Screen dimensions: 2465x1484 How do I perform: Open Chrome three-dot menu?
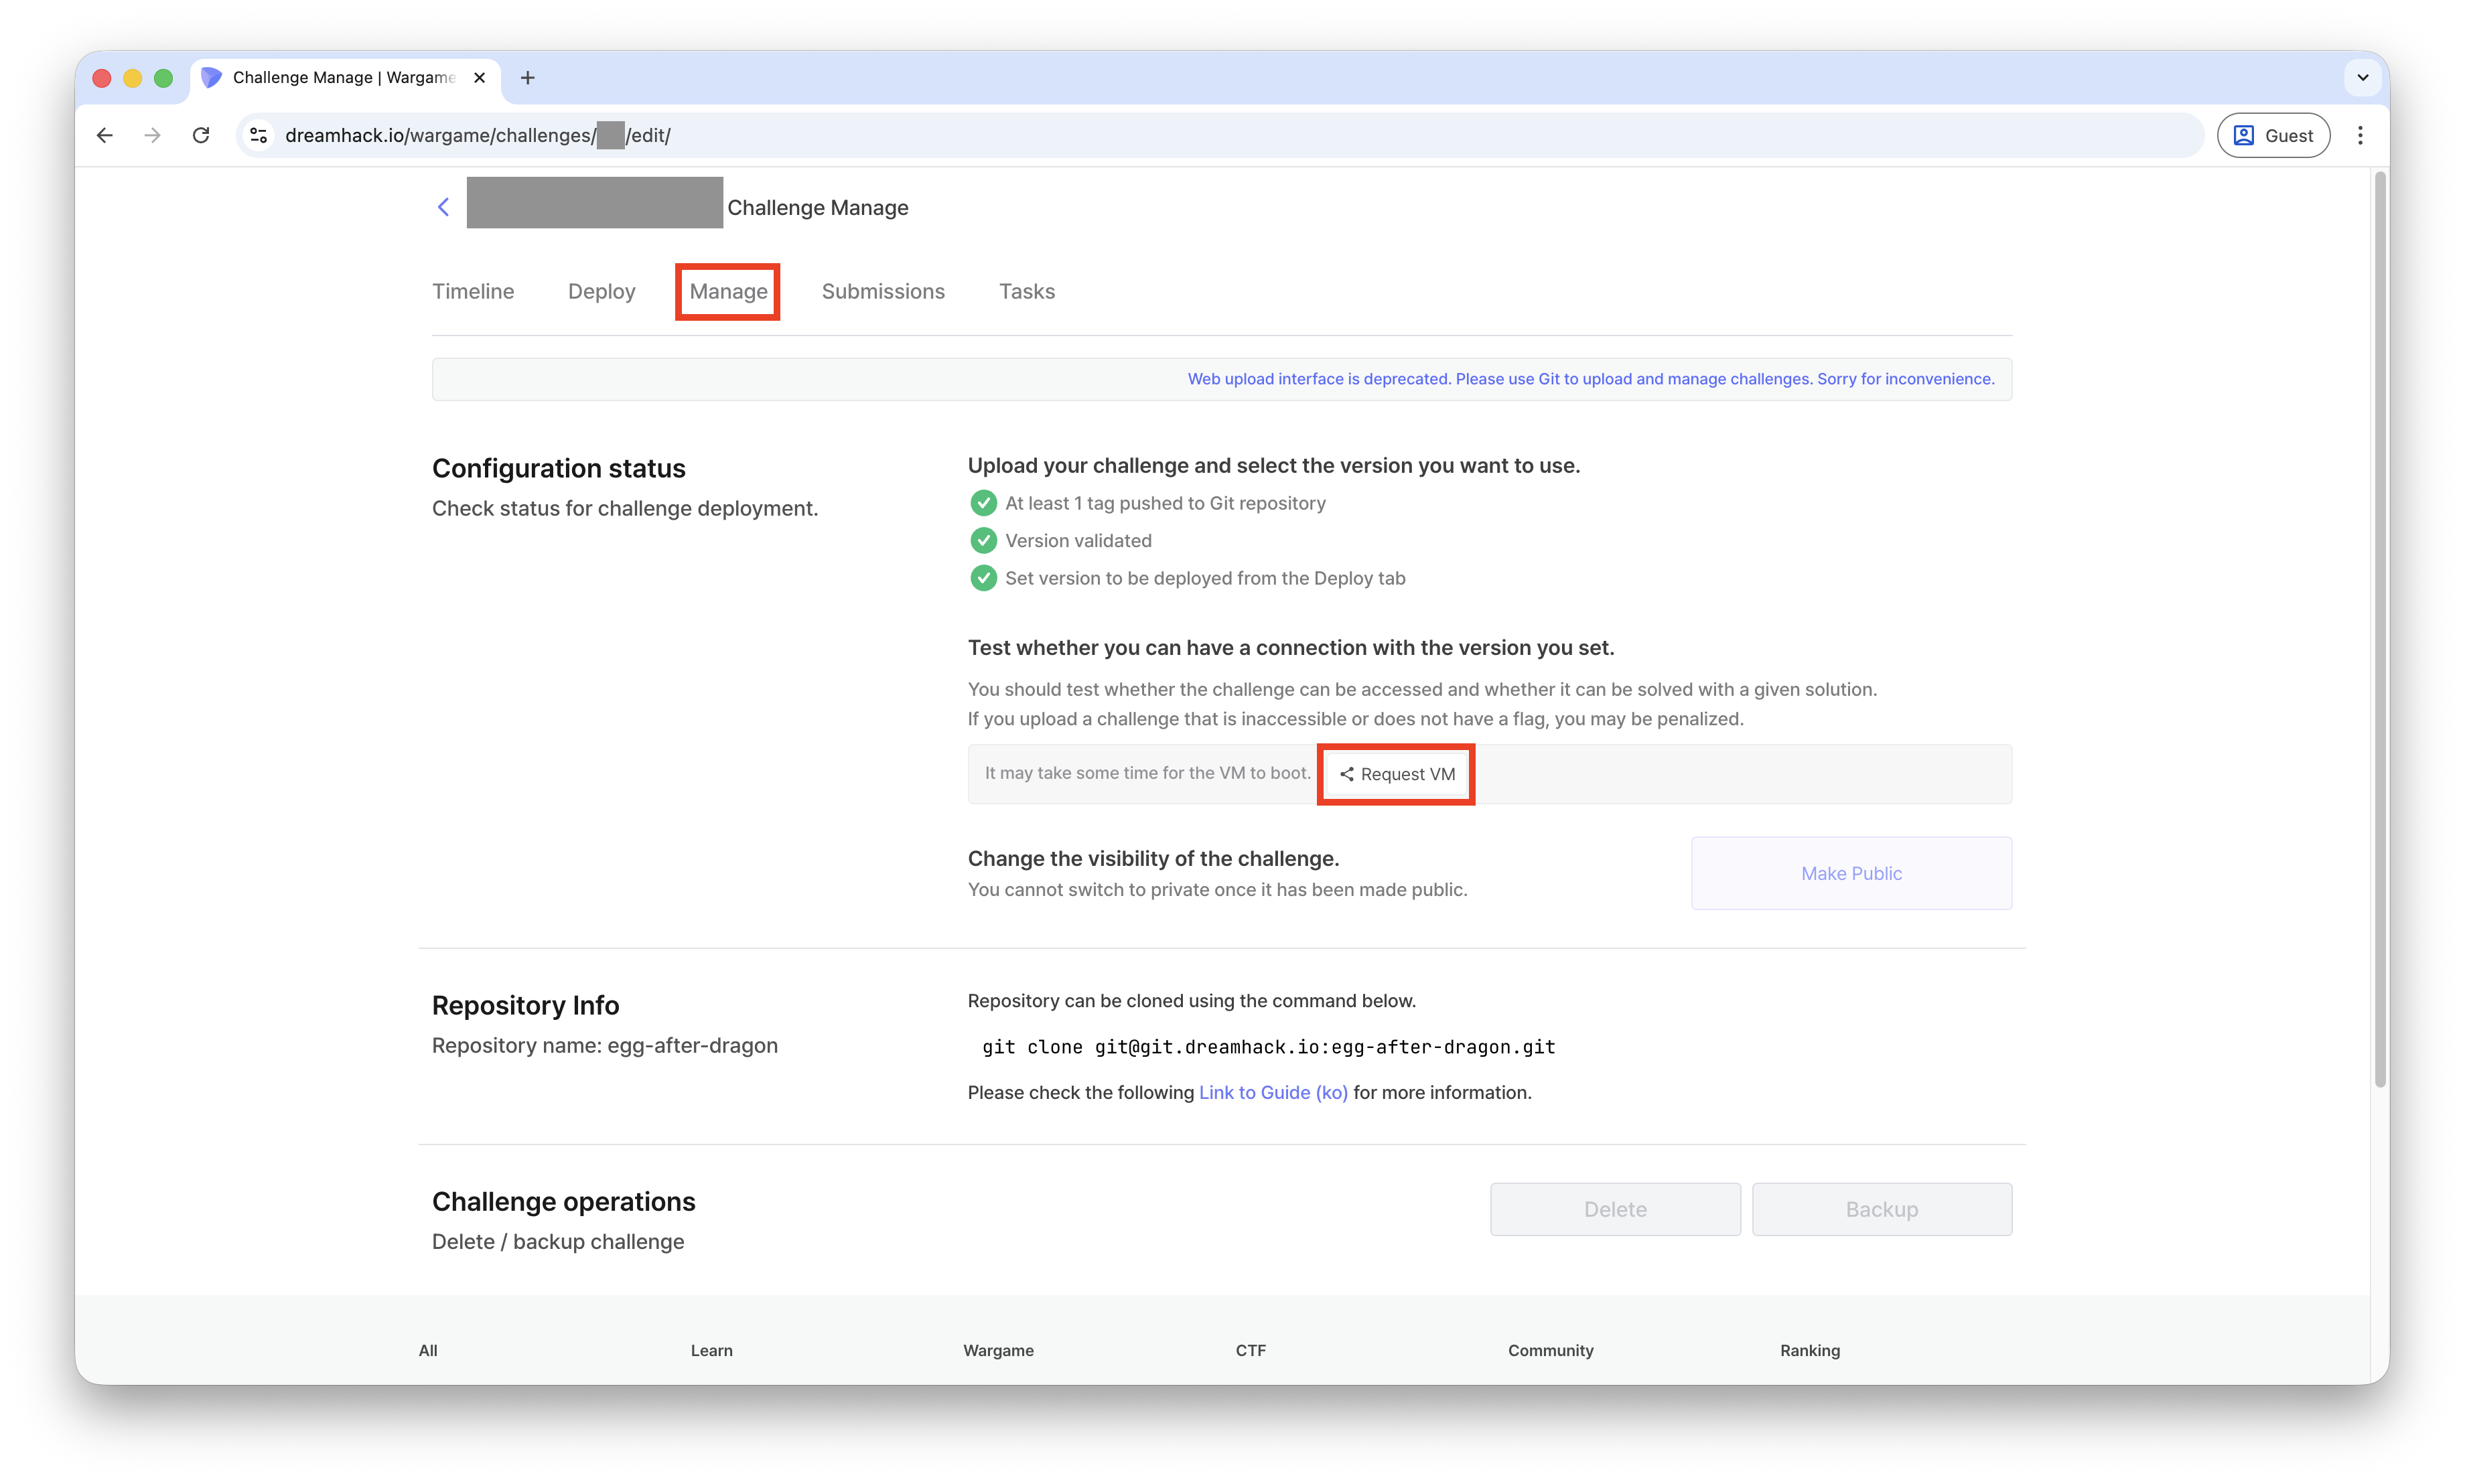2360,135
